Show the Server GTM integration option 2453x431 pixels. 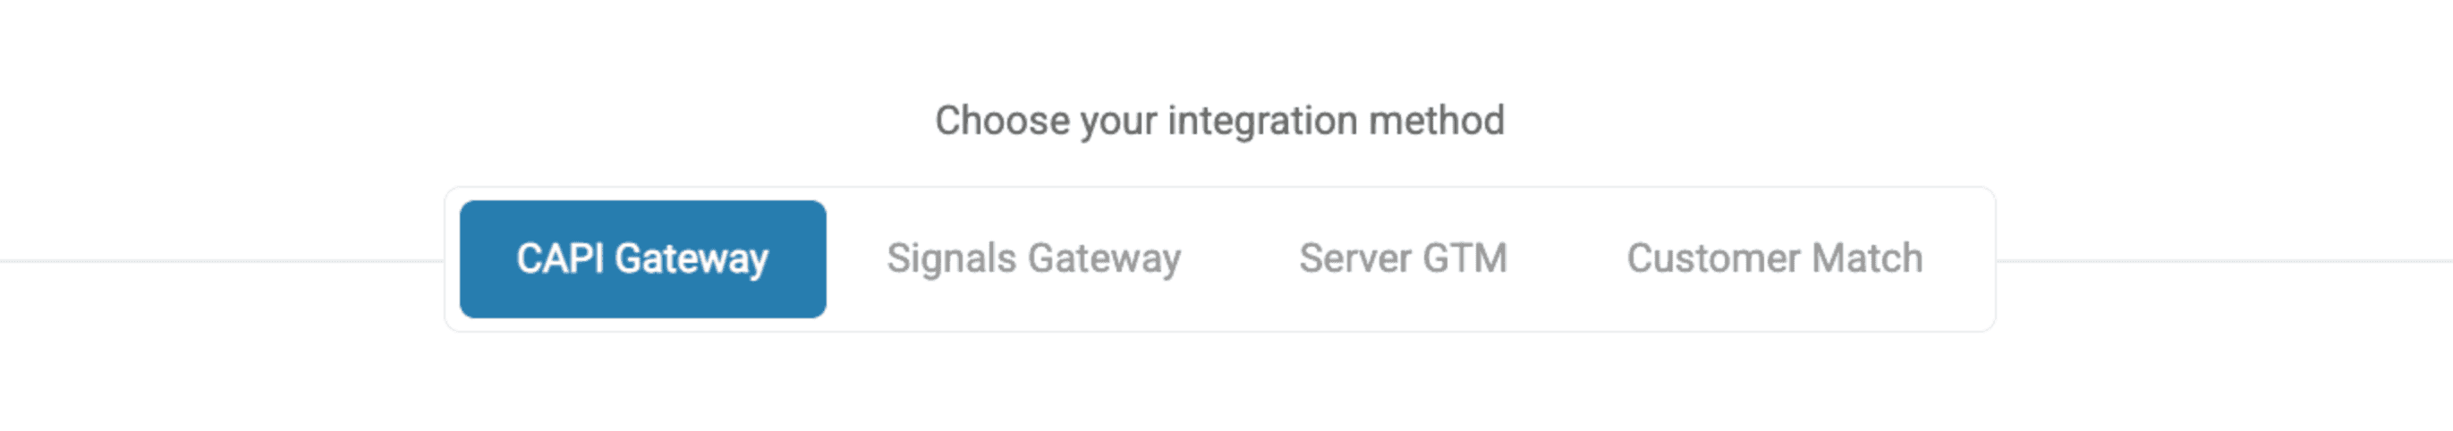(x=1404, y=258)
